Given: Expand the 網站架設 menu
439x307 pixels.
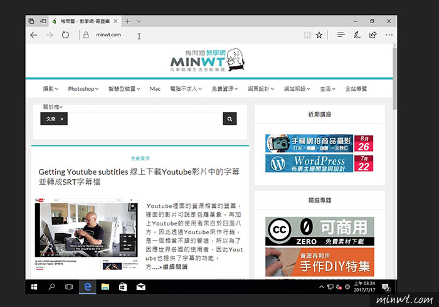Looking at the screenshot, I should pos(297,88).
